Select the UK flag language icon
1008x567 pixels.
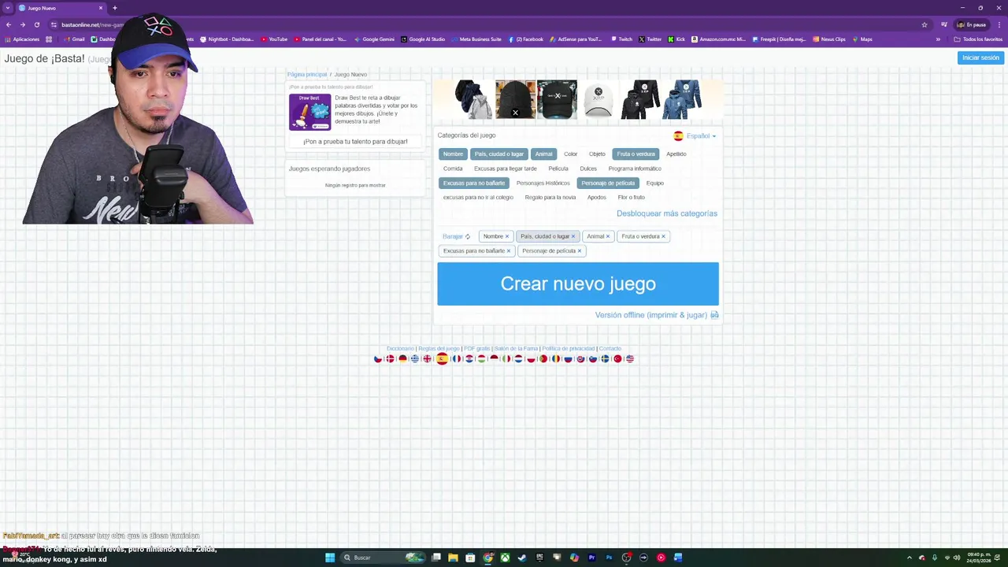click(427, 358)
